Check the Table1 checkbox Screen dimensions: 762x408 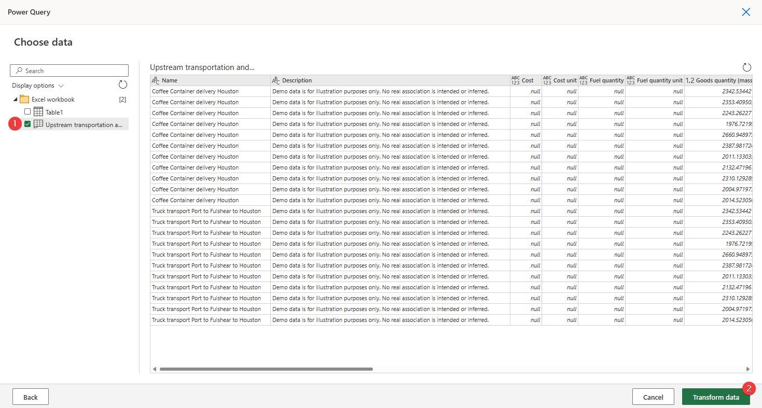[27, 111]
